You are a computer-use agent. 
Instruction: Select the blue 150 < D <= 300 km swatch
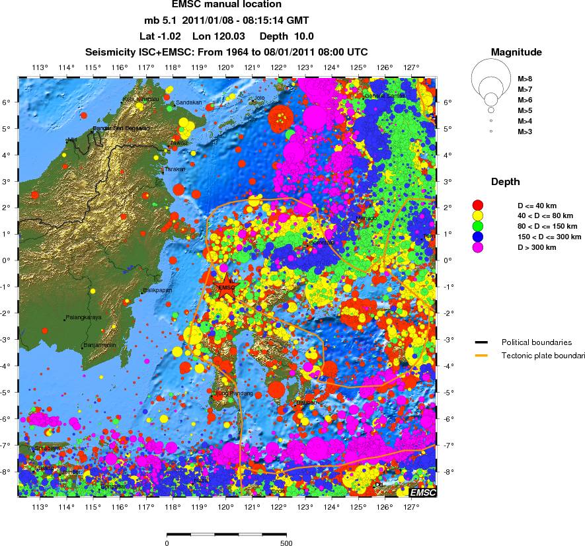tap(478, 237)
